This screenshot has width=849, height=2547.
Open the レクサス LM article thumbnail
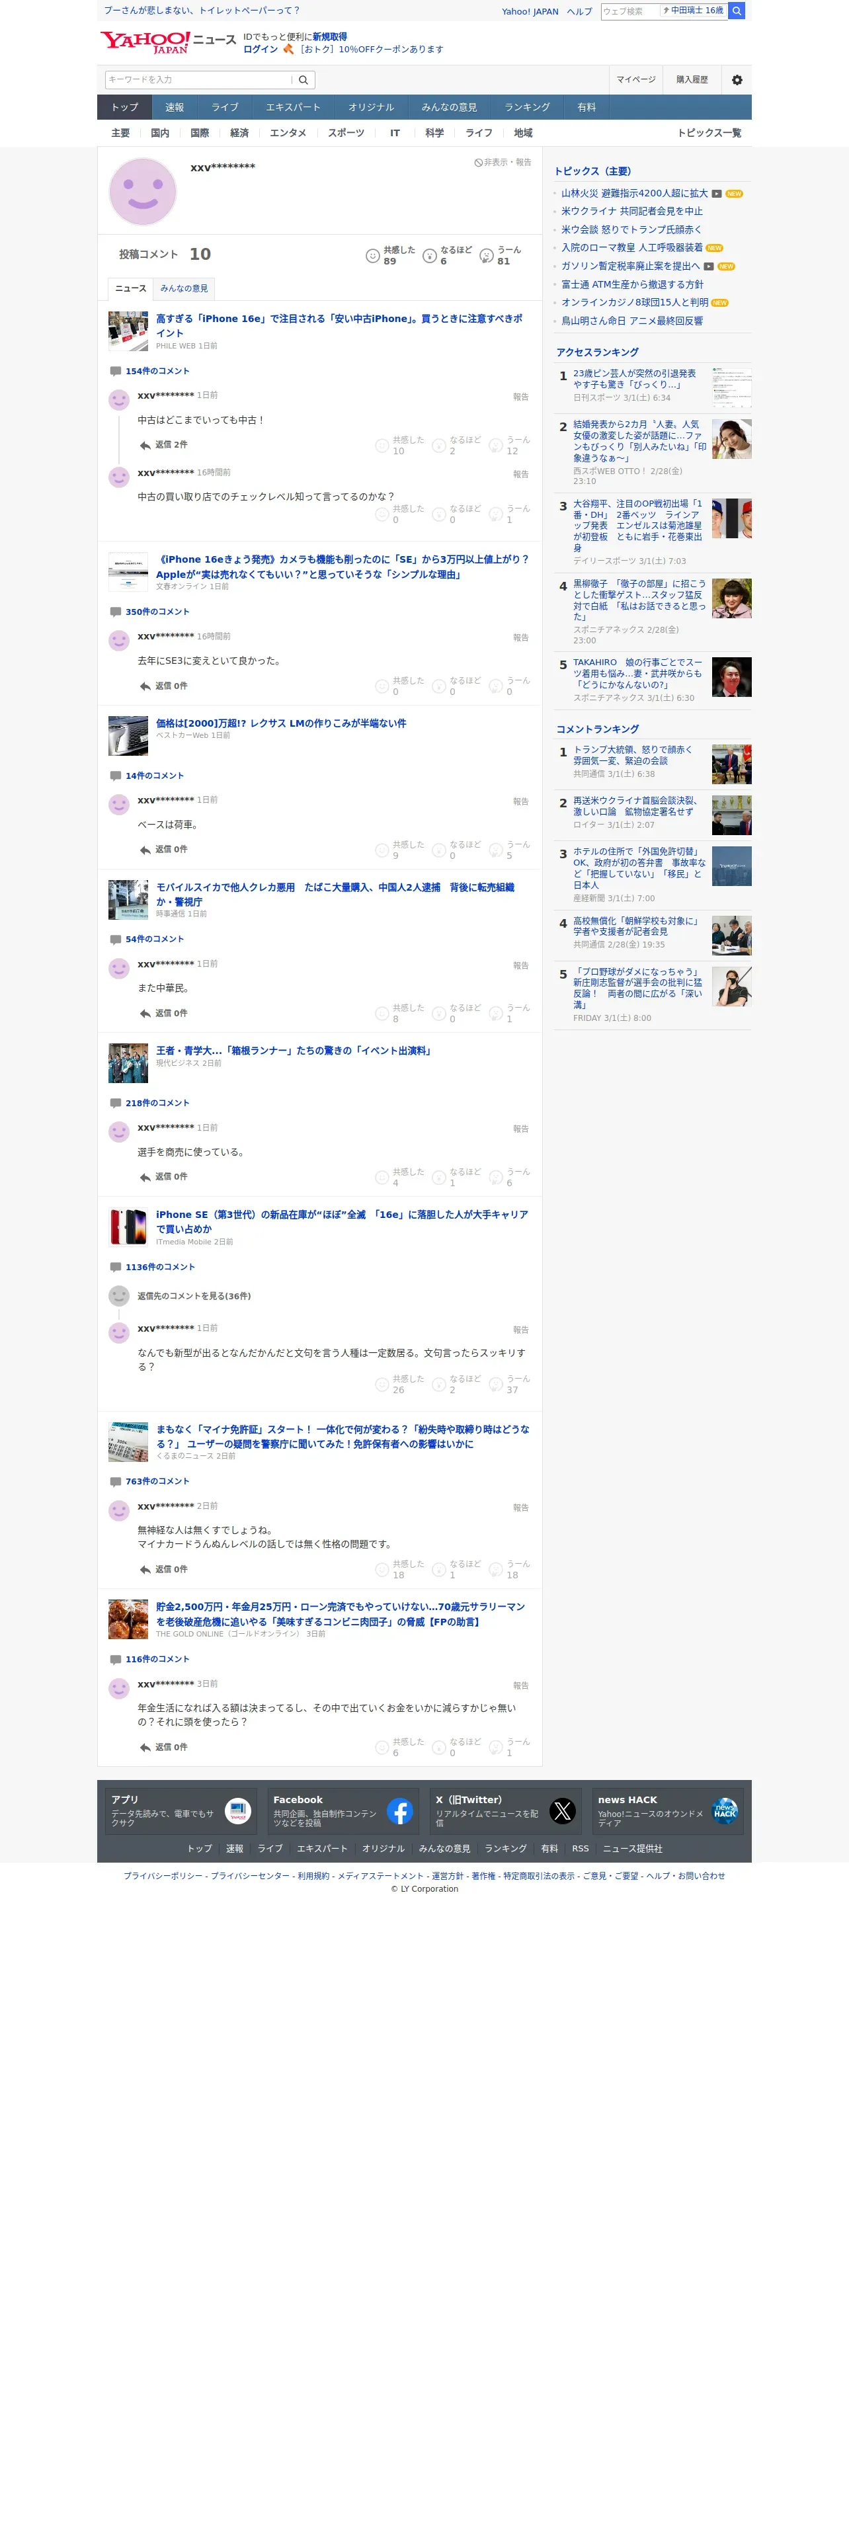128,736
